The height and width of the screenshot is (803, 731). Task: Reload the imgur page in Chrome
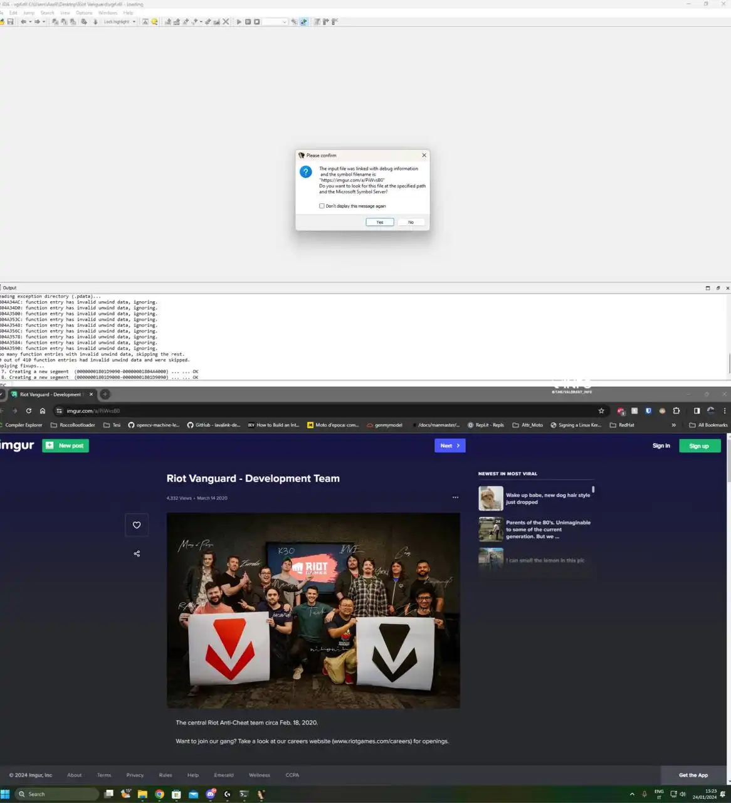pyautogui.click(x=29, y=411)
